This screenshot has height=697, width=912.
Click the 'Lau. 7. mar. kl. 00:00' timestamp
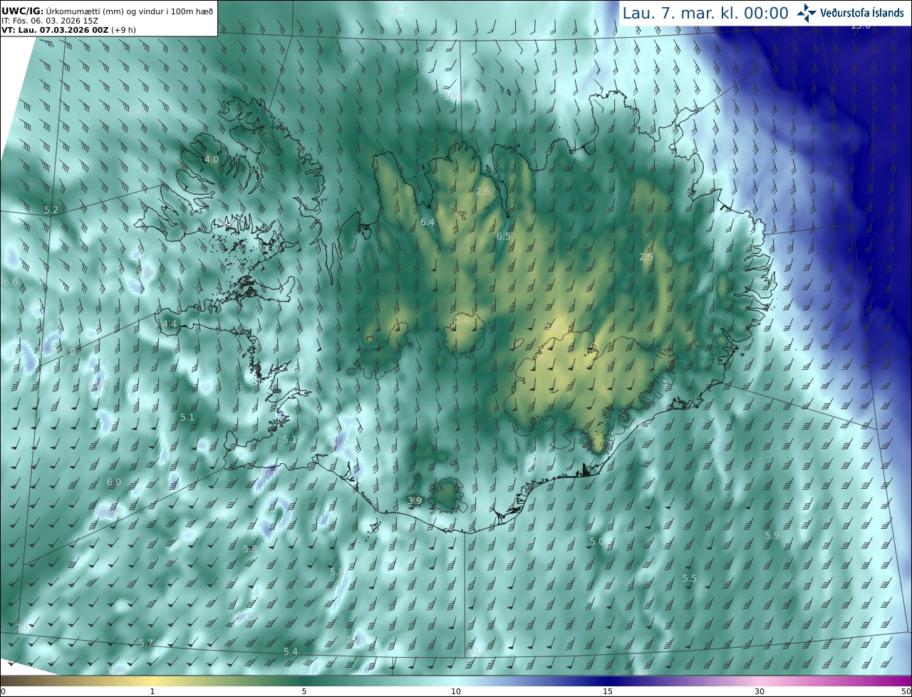pos(705,13)
